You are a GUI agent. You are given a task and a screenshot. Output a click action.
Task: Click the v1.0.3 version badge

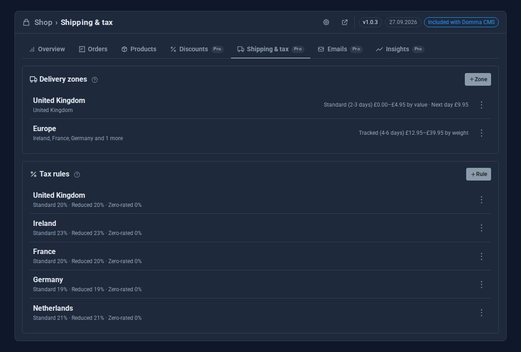(370, 22)
